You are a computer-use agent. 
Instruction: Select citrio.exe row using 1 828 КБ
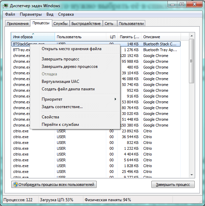tap(96, 166)
